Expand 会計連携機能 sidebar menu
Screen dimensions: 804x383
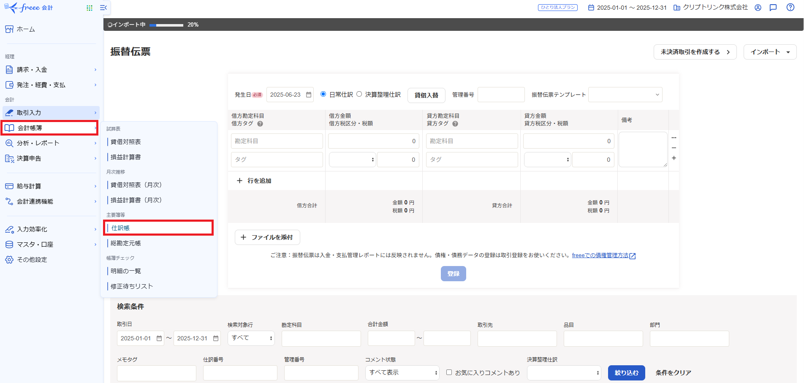tap(51, 201)
